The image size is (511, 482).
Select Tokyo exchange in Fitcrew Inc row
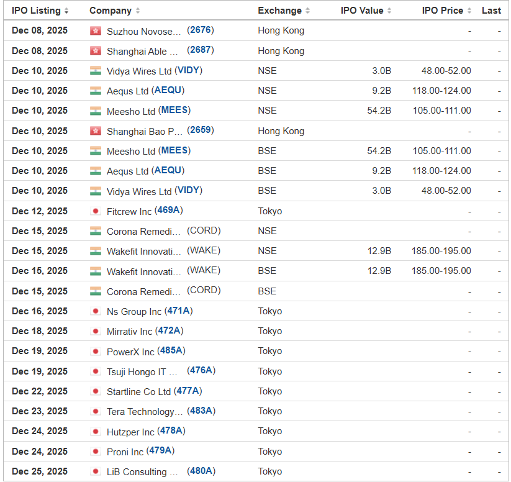(270, 211)
